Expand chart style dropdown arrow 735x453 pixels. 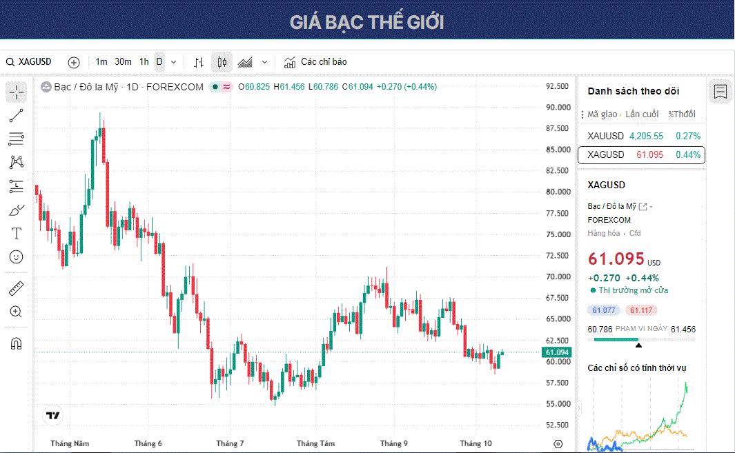(x=265, y=62)
